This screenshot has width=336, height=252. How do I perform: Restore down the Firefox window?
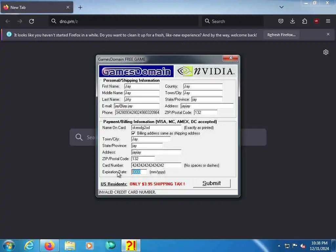(315, 3)
